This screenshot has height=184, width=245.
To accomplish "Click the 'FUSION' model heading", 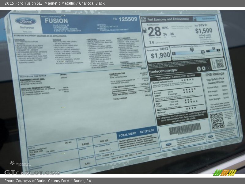I will [56, 21].
